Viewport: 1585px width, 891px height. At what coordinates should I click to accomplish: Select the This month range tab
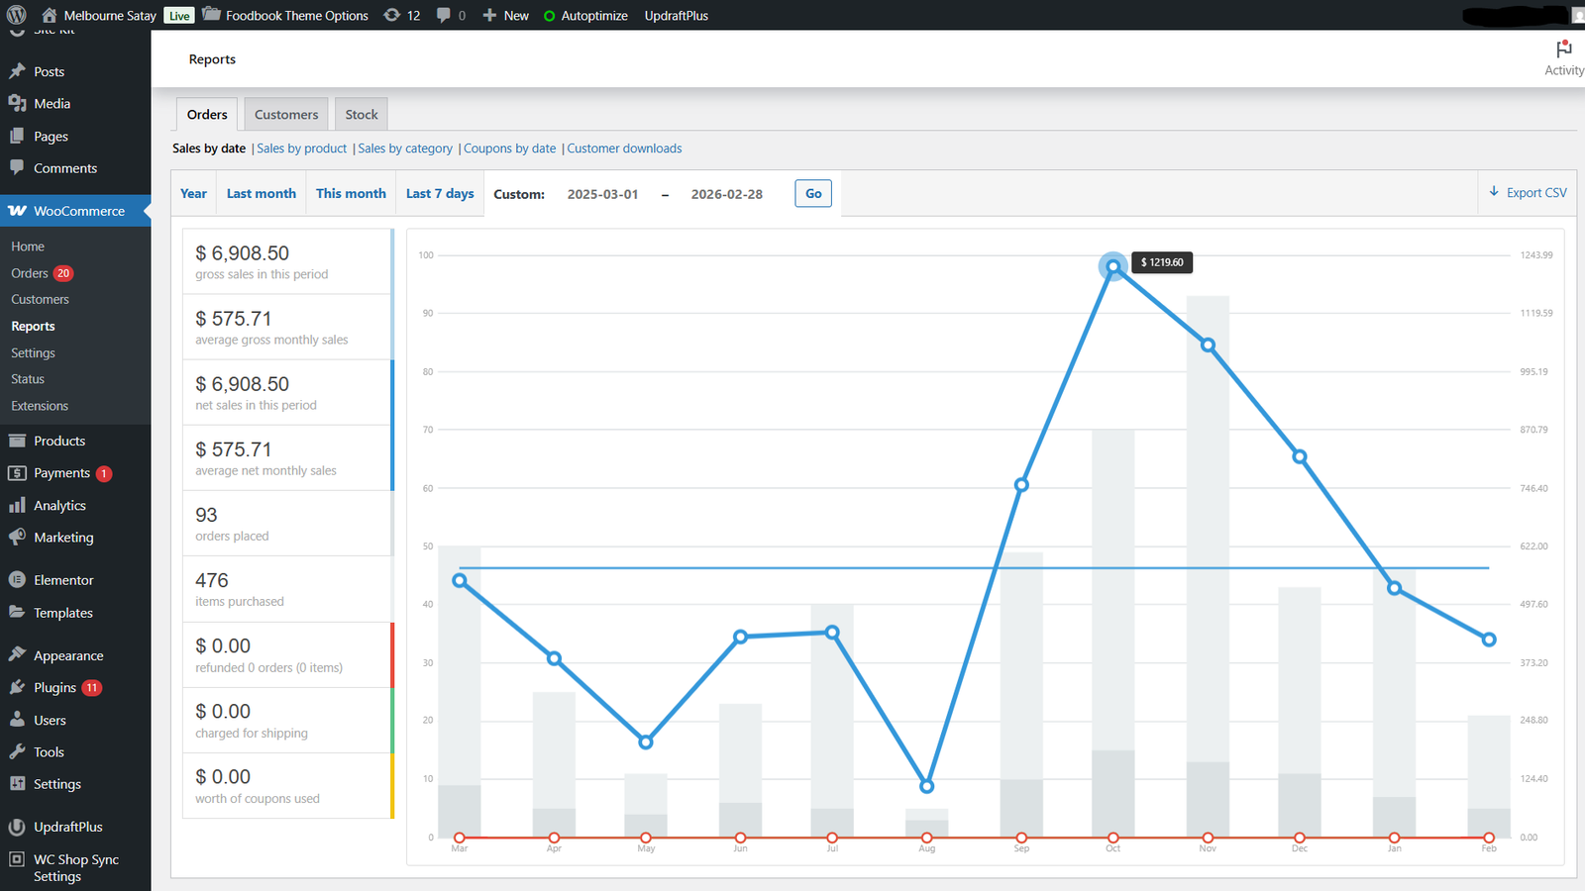coord(351,193)
